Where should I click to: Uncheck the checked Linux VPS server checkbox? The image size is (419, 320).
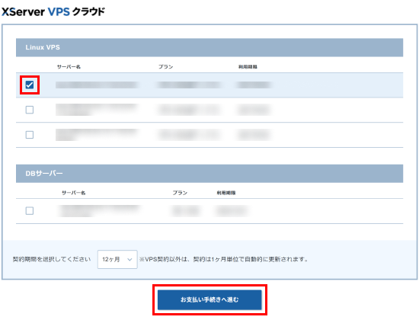coord(30,85)
